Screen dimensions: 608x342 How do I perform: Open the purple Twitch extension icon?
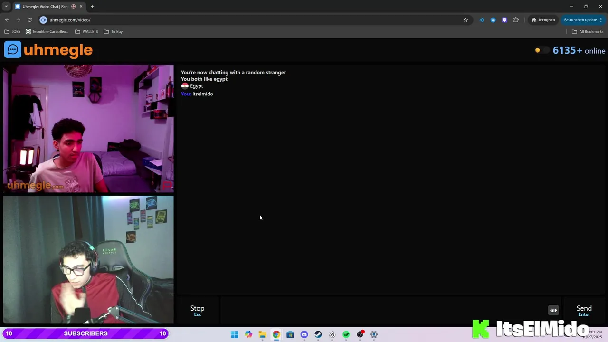click(504, 20)
